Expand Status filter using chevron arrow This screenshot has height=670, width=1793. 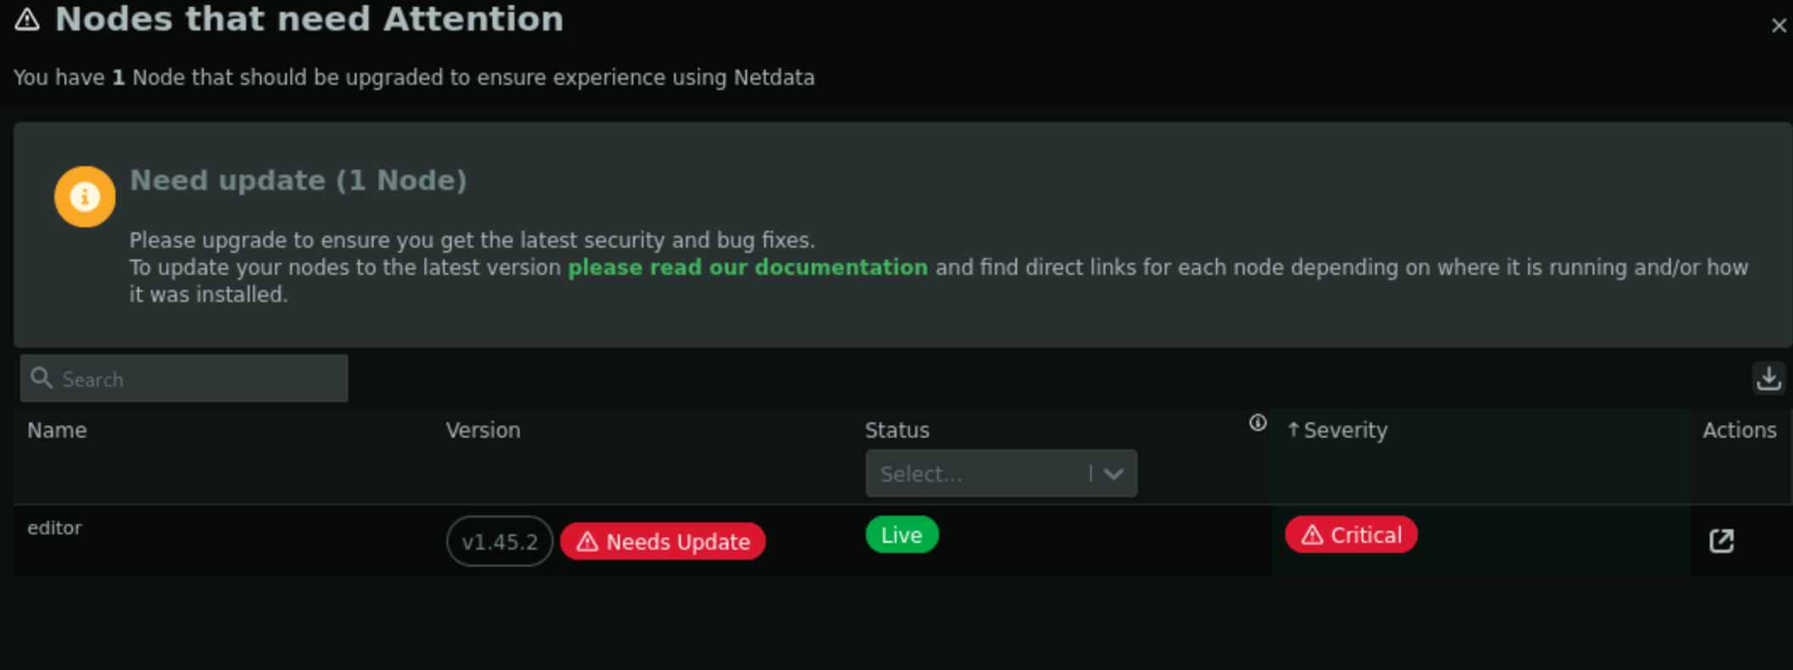pyautogui.click(x=1114, y=474)
